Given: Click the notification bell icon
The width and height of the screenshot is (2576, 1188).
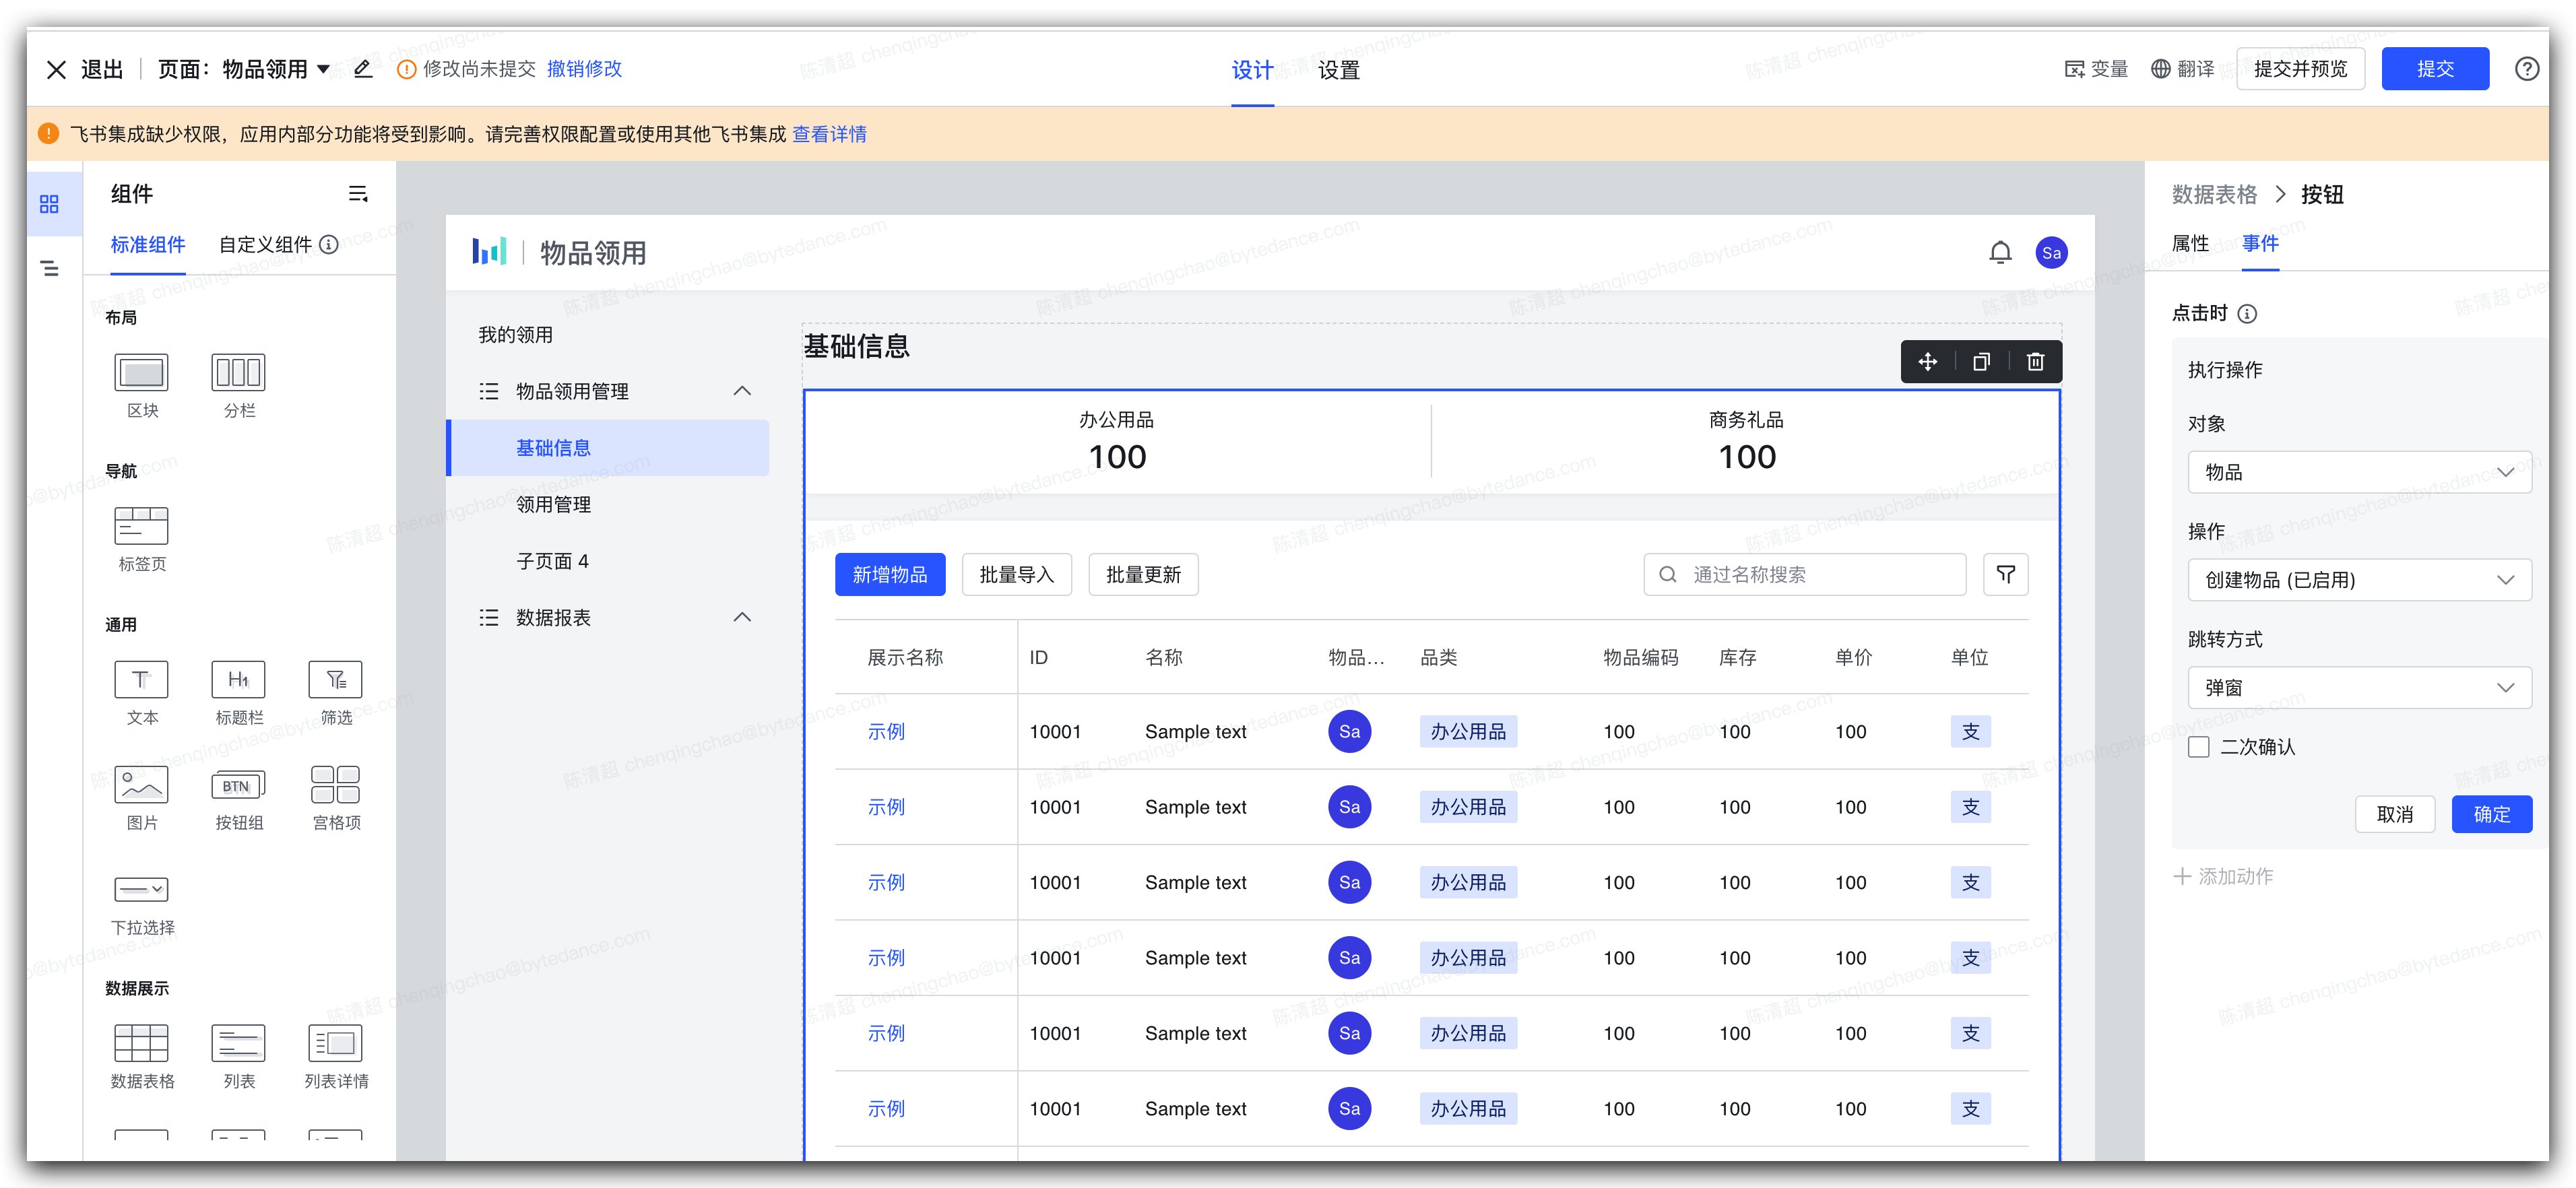Looking at the screenshot, I should click(x=2000, y=253).
